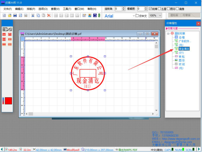Click the 模糊度 spinner arrows

point(146,9)
